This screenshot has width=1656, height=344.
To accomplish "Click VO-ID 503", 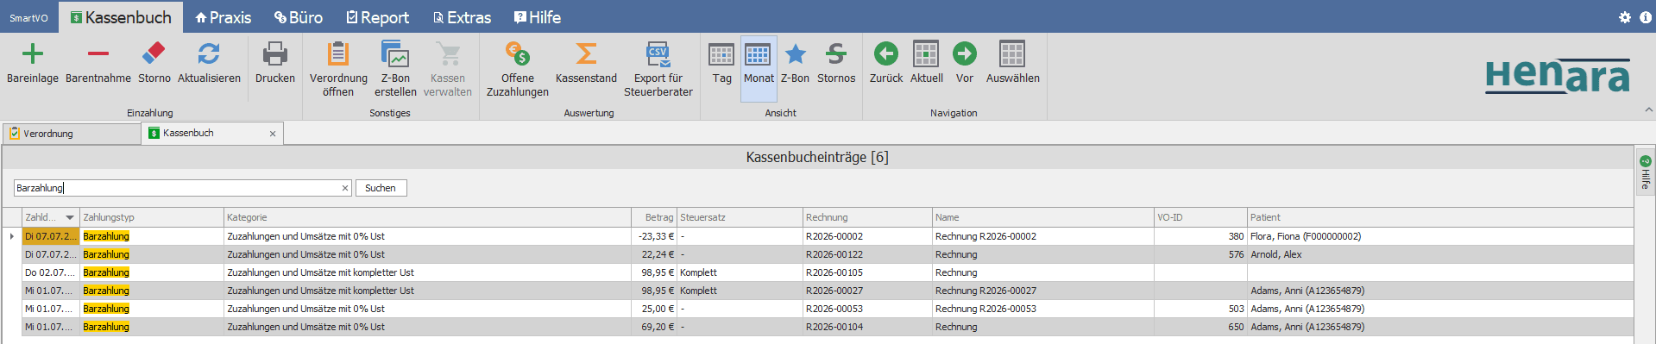I will point(1237,309).
